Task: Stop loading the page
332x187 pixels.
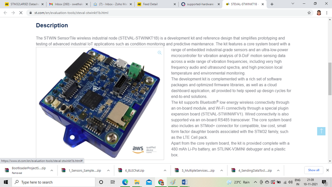Action: tap(21, 13)
